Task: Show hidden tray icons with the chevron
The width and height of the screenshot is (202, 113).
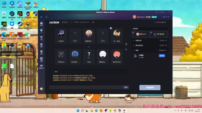Action: point(175,110)
